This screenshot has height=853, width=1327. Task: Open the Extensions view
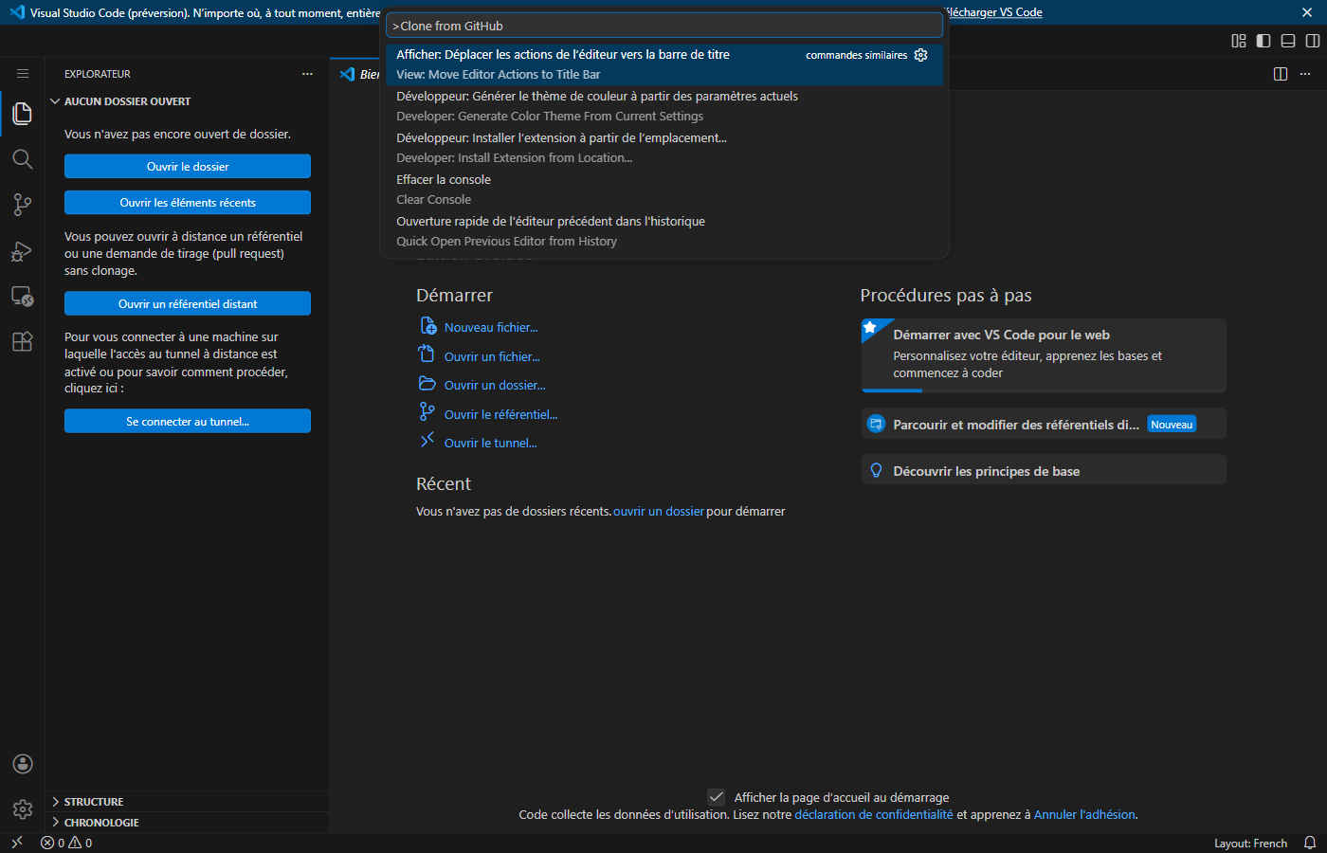click(22, 341)
